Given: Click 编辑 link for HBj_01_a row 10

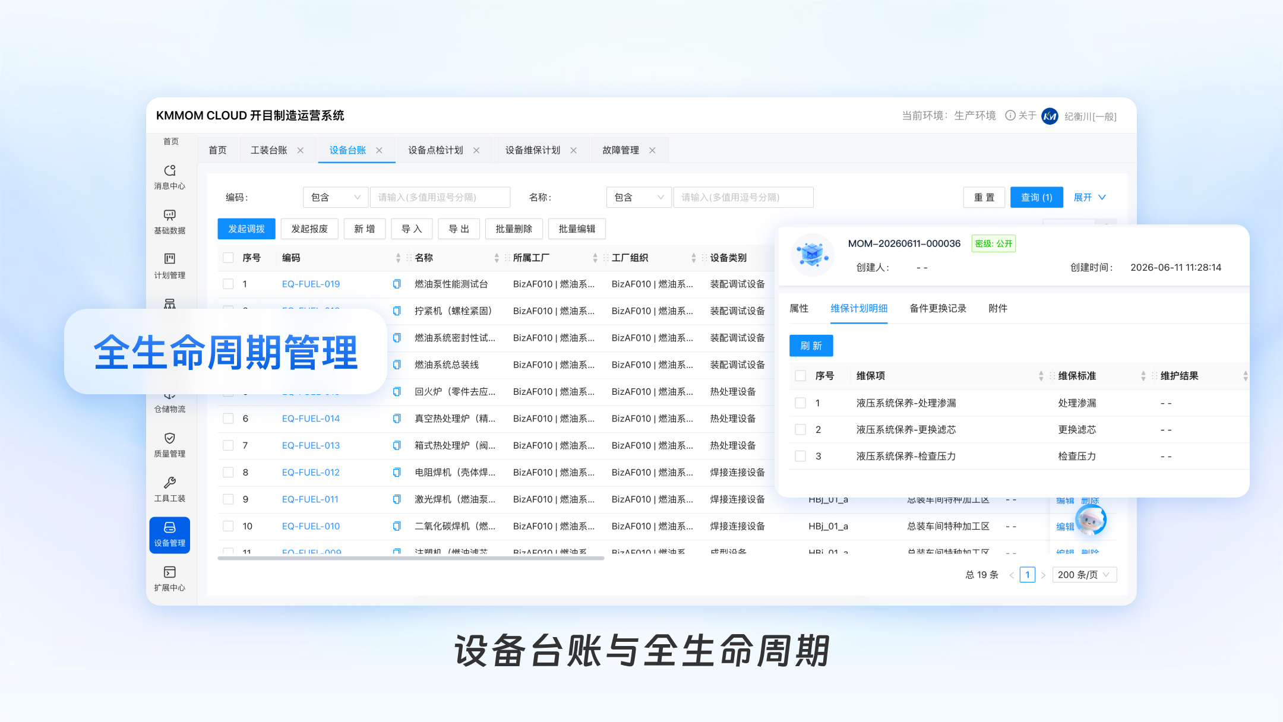Looking at the screenshot, I should point(1065,527).
